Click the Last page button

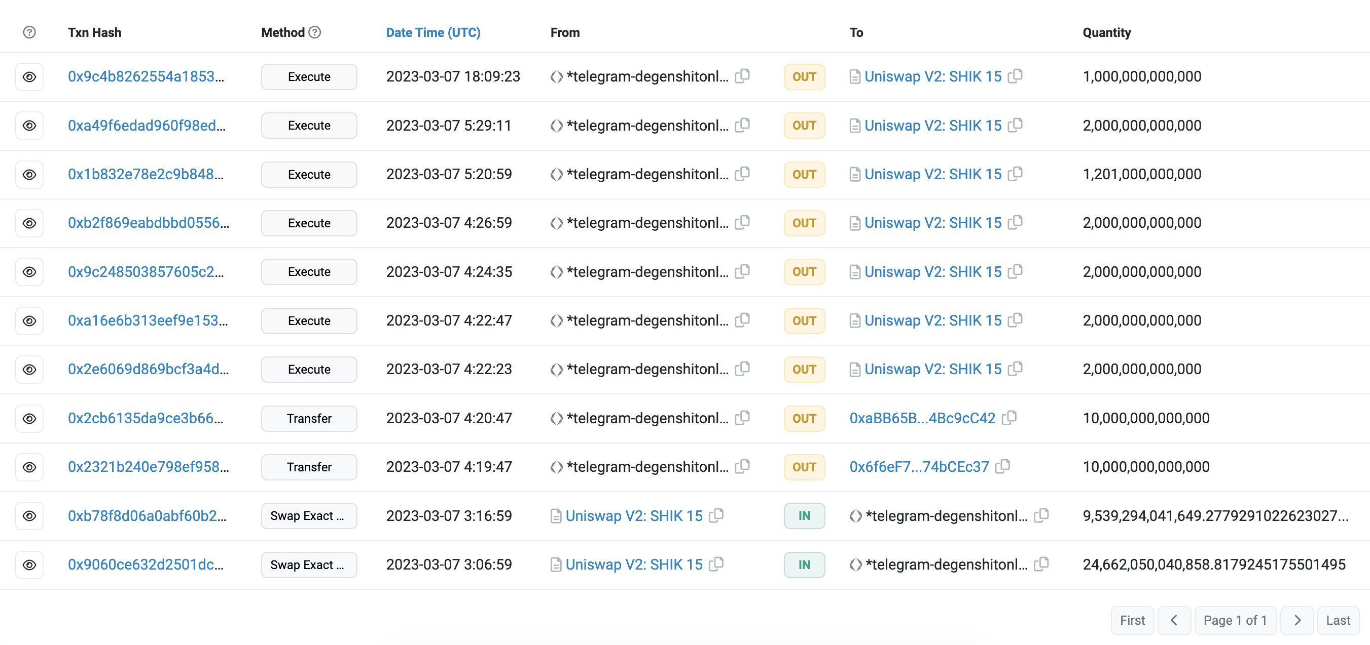point(1338,620)
